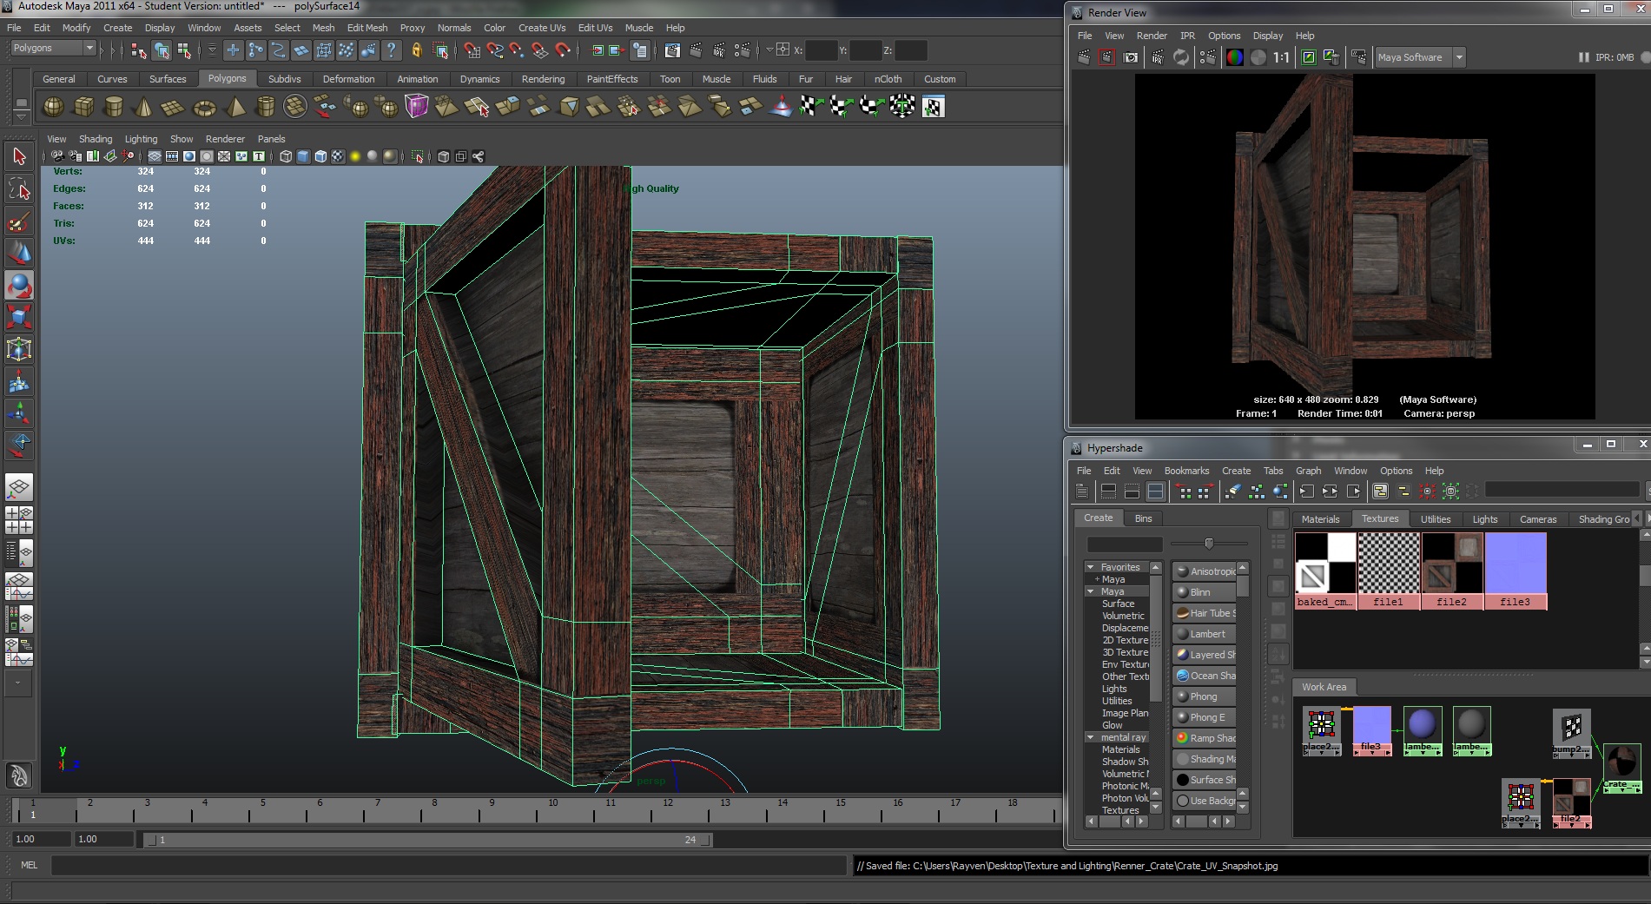The height and width of the screenshot is (904, 1651).
Task: Display RGB channels in Render View
Action: (1234, 57)
